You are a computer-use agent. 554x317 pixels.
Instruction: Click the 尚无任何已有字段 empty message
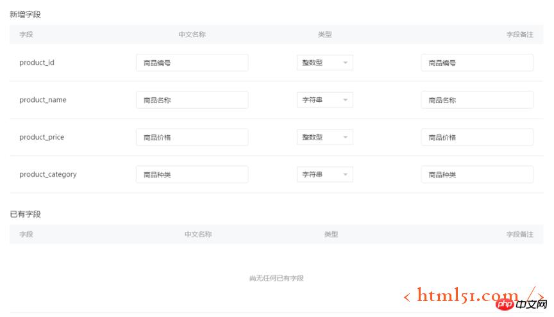(276, 278)
